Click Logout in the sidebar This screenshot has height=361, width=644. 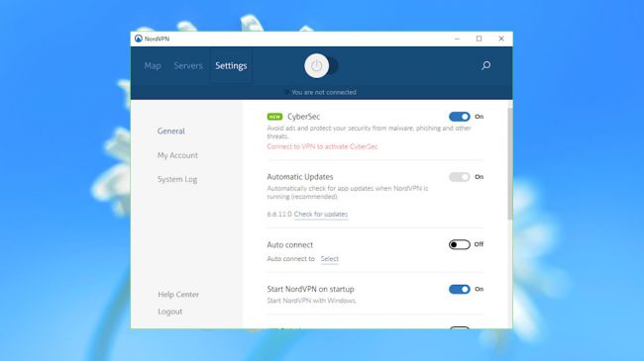pos(170,312)
